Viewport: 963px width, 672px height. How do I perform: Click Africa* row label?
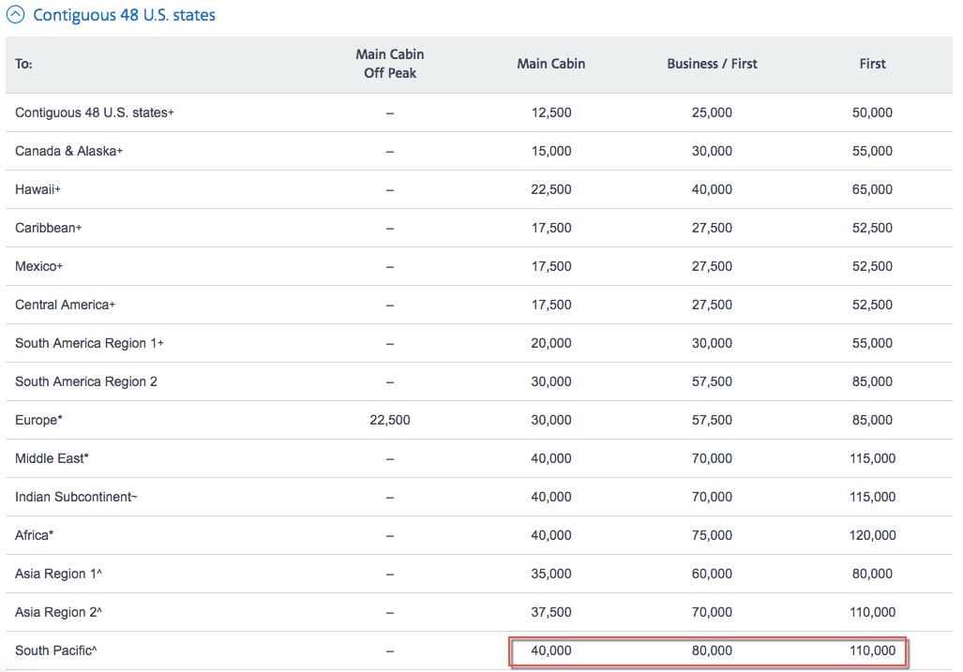(x=35, y=535)
